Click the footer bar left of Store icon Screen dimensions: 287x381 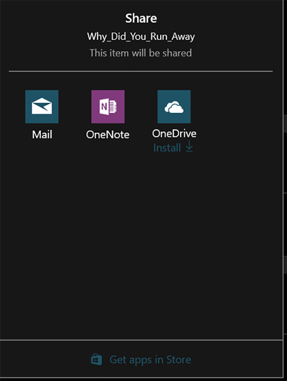44,359
